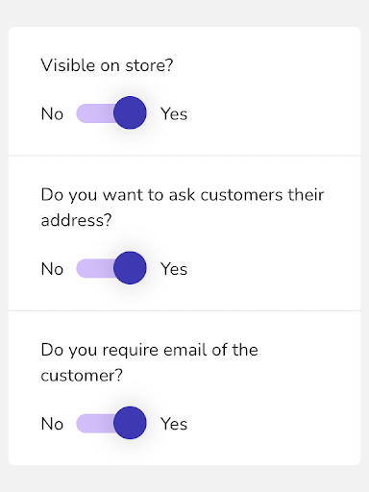The image size is (369, 492).
Task: Click the "Do you require email of the customer?" text
Action: pos(149,362)
